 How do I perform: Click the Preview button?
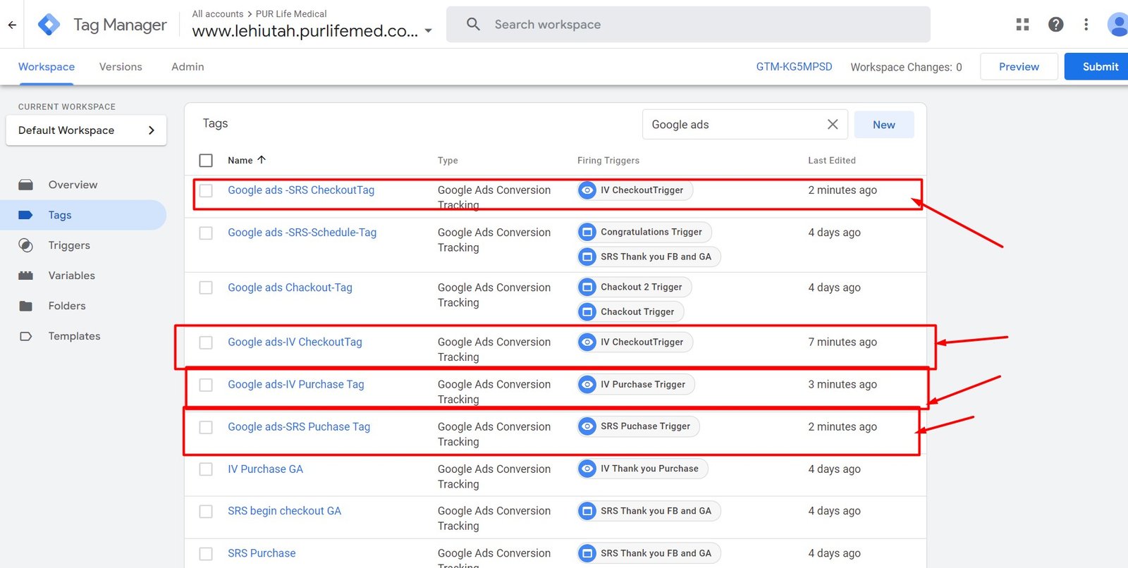coord(1019,66)
